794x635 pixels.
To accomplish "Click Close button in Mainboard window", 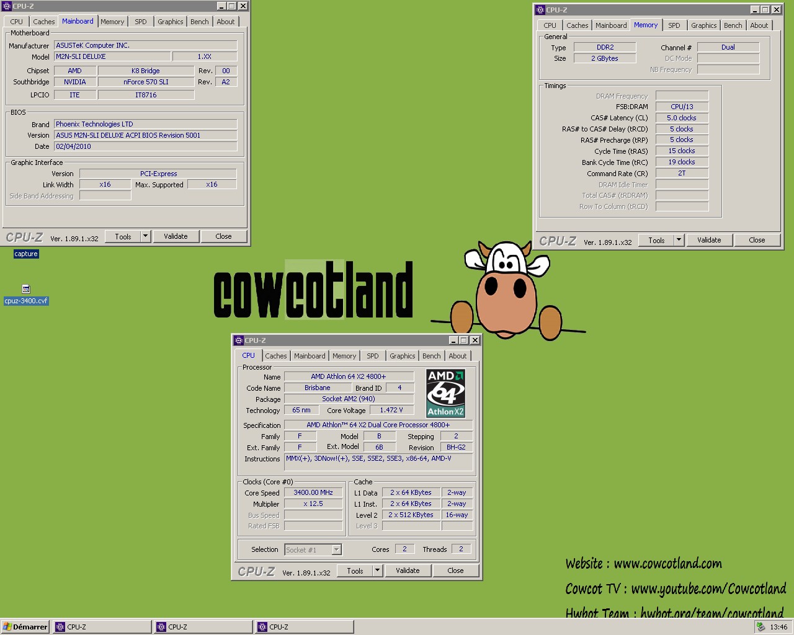I will pyautogui.click(x=223, y=236).
